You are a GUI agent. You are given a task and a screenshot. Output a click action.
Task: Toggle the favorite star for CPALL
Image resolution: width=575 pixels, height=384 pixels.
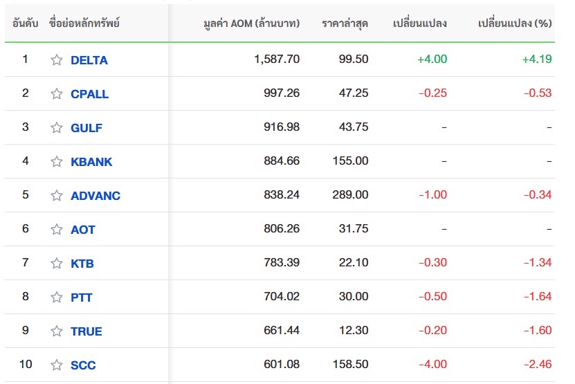click(x=57, y=94)
